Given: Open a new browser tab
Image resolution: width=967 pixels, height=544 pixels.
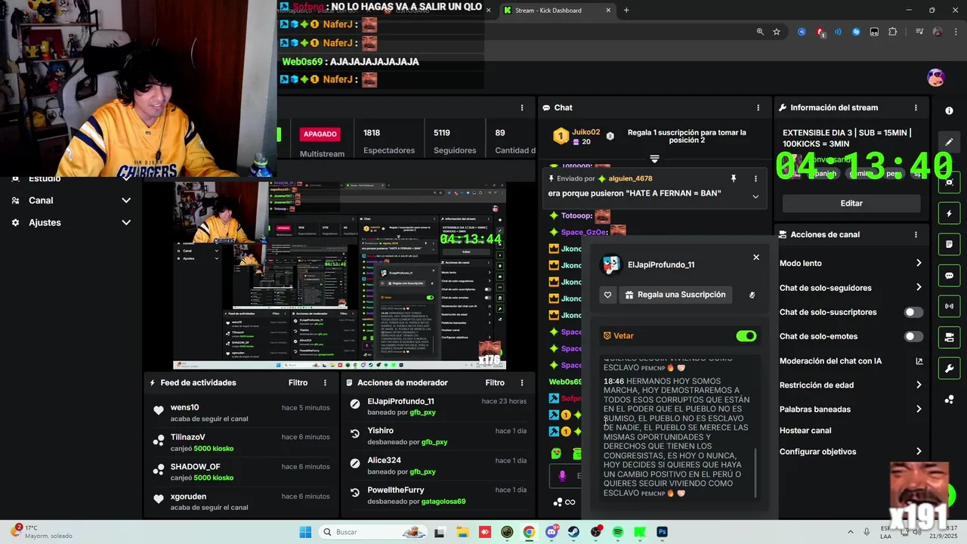Looking at the screenshot, I should pyautogui.click(x=626, y=11).
